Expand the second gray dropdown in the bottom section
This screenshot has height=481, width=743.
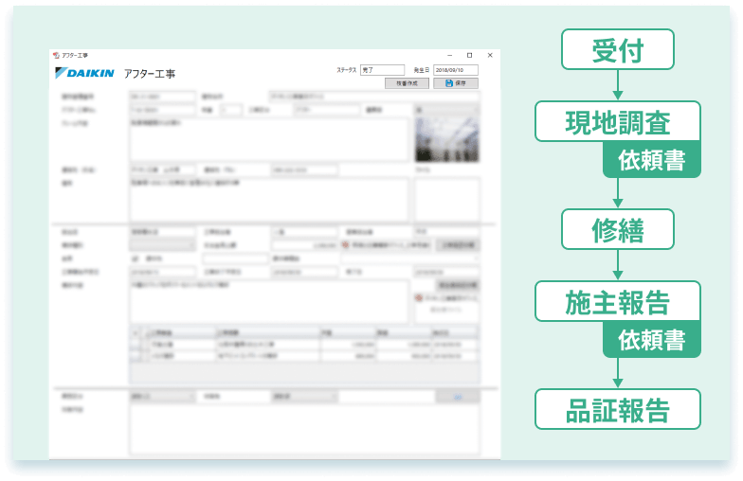[x=303, y=397]
